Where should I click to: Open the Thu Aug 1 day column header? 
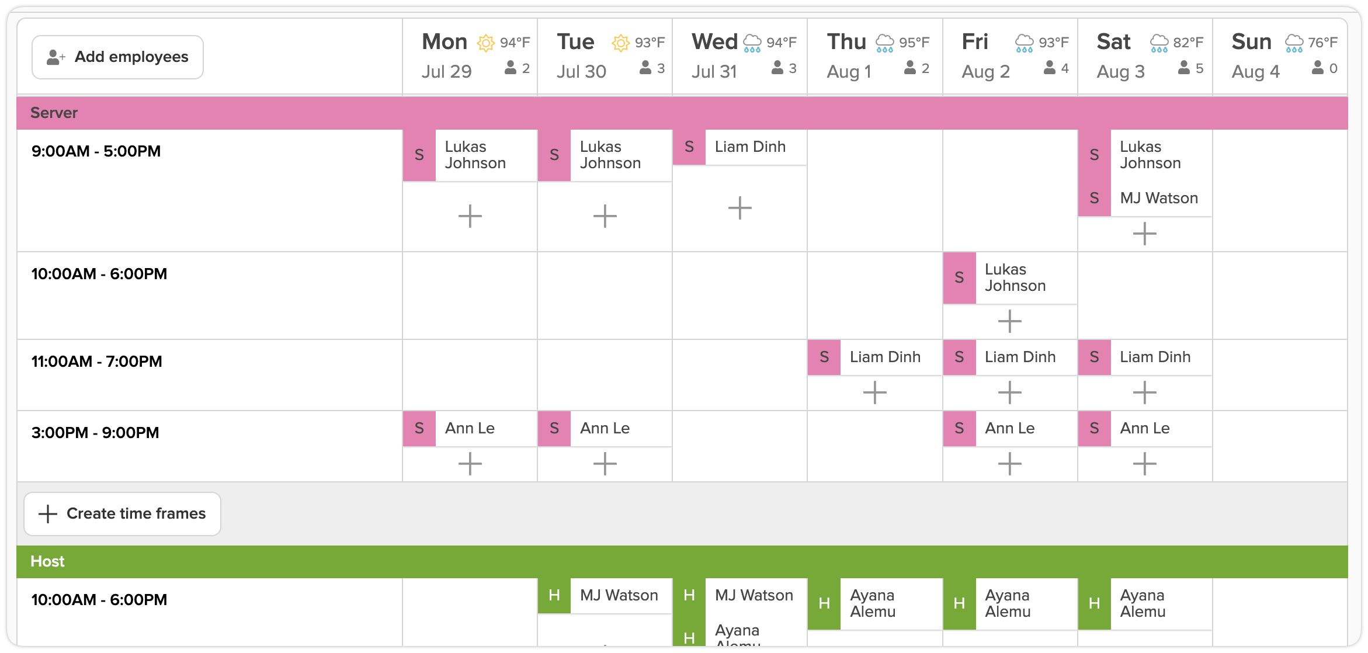pos(874,57)
